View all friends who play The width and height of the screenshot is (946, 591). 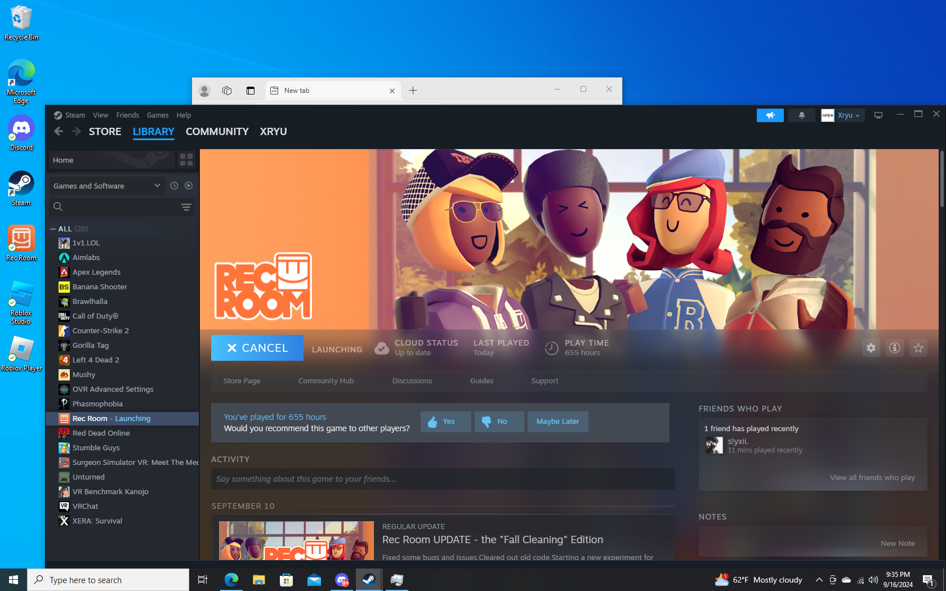[872, 478]
